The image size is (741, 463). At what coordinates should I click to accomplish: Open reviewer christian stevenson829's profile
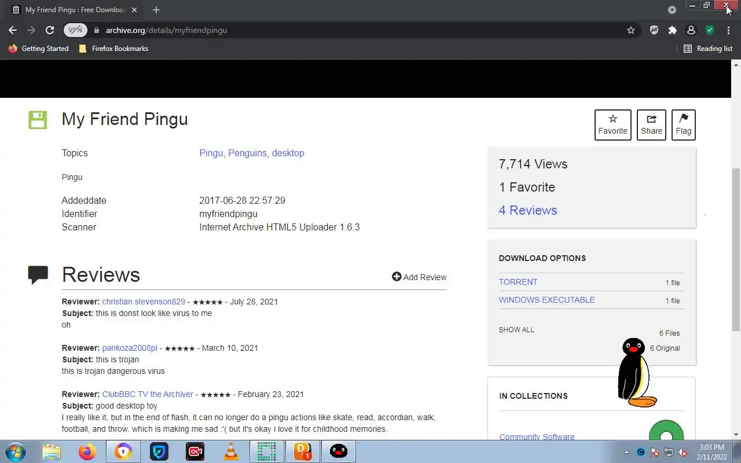coord(144,302)
